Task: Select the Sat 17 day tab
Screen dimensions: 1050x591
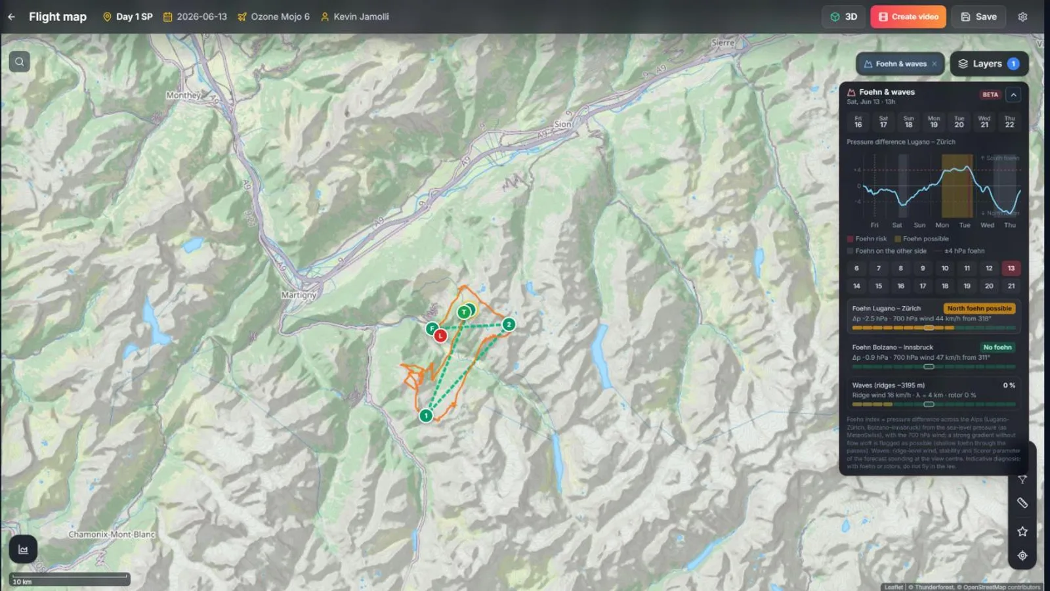Action: point(883,122)
